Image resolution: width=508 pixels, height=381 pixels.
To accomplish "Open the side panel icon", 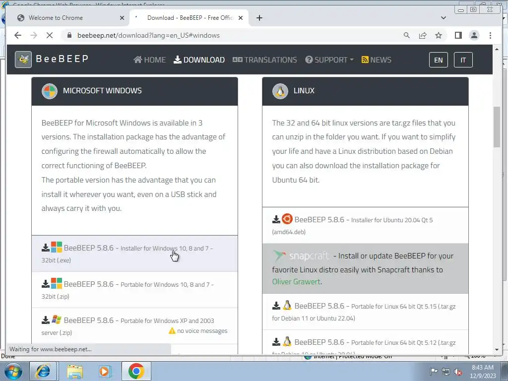I will (458, 35).
